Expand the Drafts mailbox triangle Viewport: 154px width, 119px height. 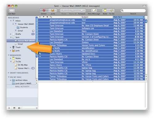point(11,34)
